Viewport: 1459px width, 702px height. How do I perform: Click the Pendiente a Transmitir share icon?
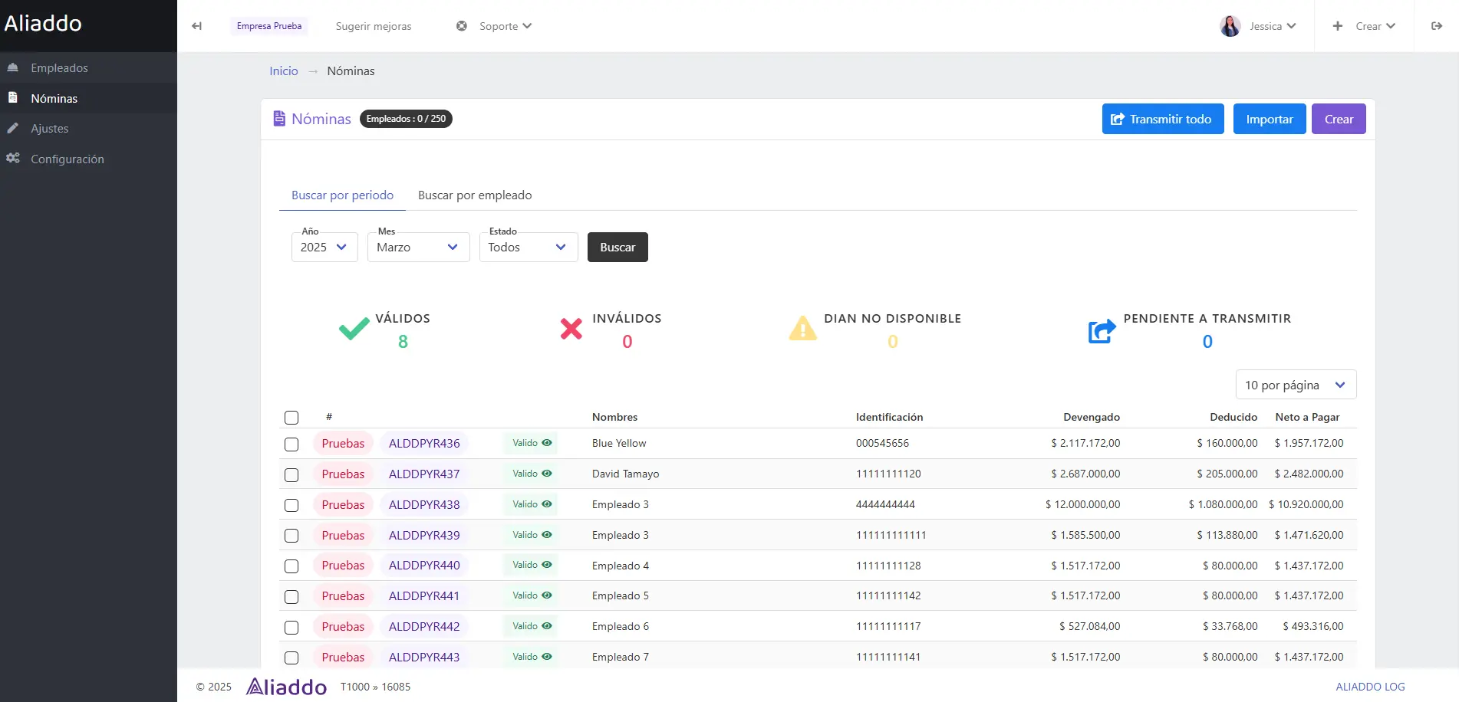pyautogui.click(x=1102, y=331)
